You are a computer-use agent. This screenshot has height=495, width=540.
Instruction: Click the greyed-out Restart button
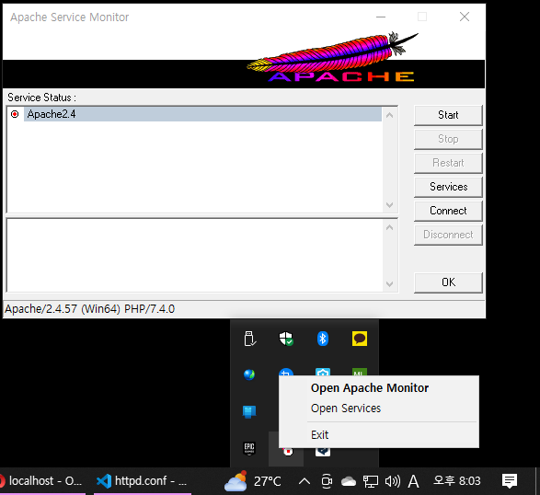448,163
